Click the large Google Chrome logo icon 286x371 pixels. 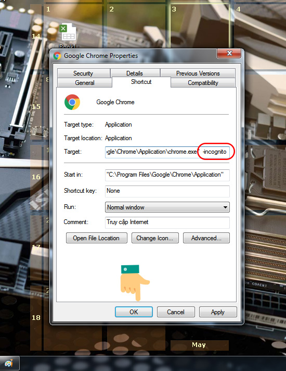coord(72,102)
